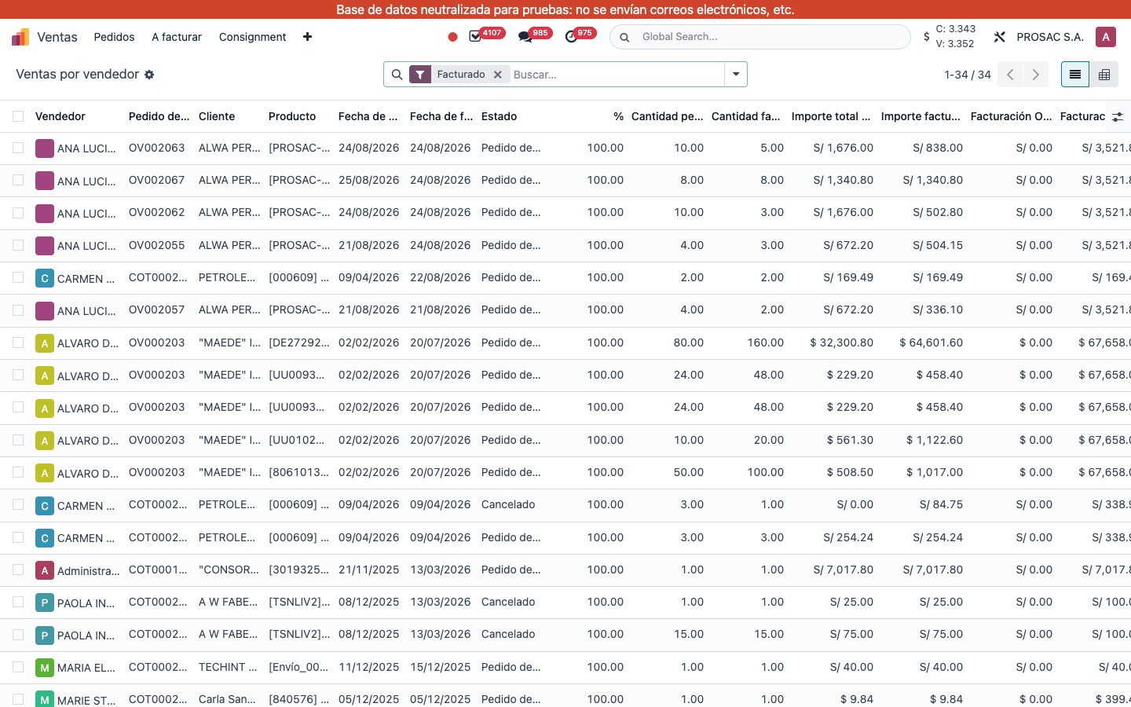This screenshot has height=707, width=1131.
Task: Go to next page of records
Action: pyautogui.click(x=1036, y=75)
